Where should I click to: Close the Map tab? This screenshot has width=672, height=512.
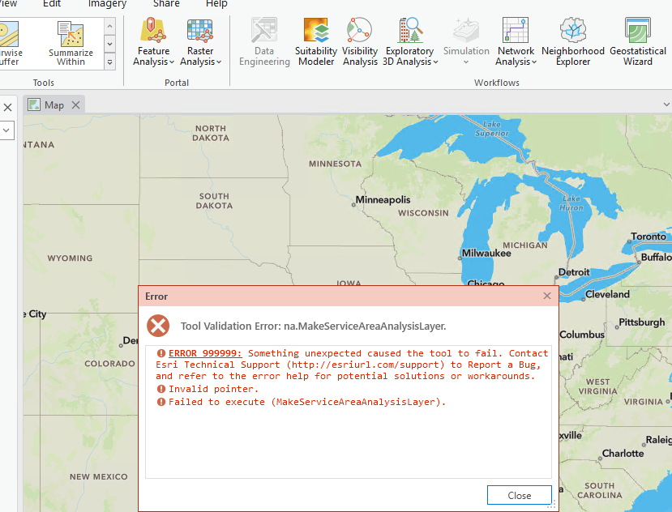[x=75, y=104]
